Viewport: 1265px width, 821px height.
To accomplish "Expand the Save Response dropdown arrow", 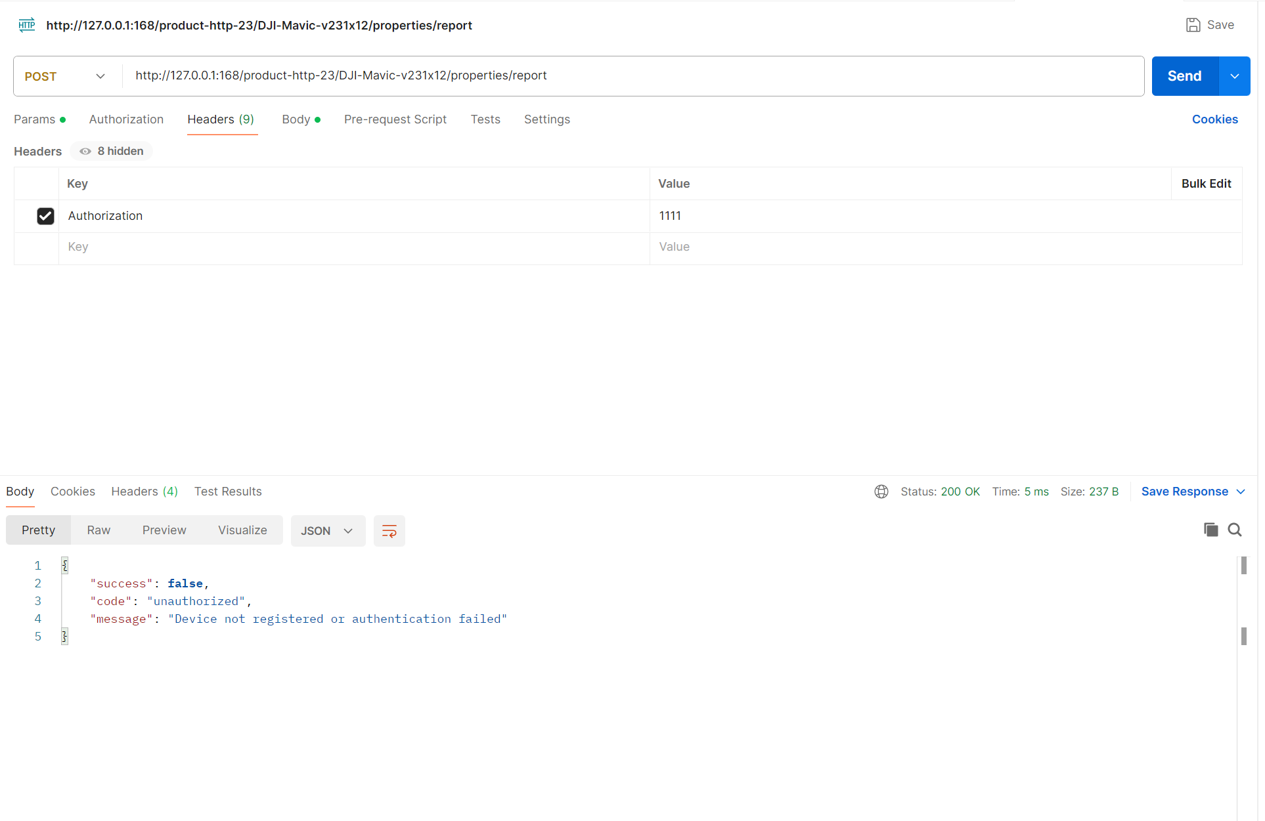I will pyautogui.click(x=1241, y=492).
